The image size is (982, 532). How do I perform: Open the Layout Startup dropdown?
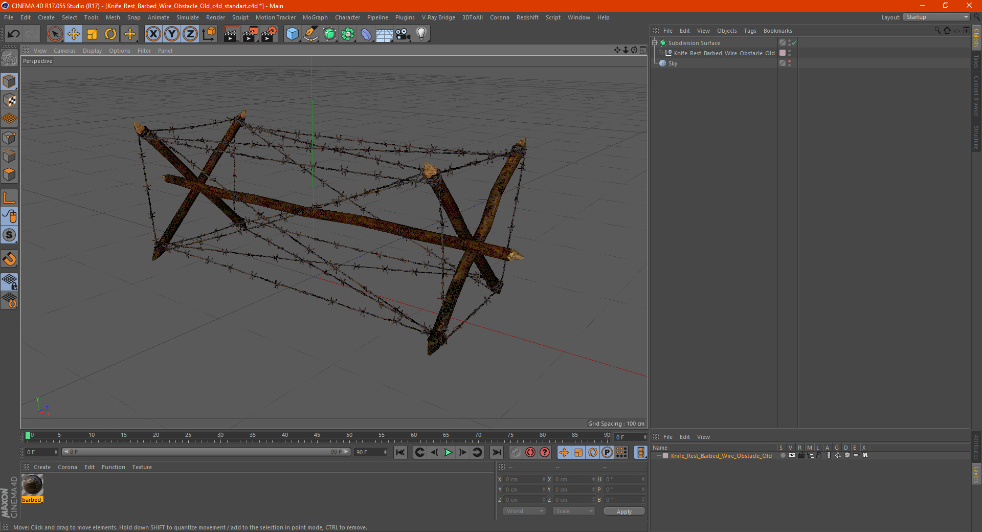[936, 17]
